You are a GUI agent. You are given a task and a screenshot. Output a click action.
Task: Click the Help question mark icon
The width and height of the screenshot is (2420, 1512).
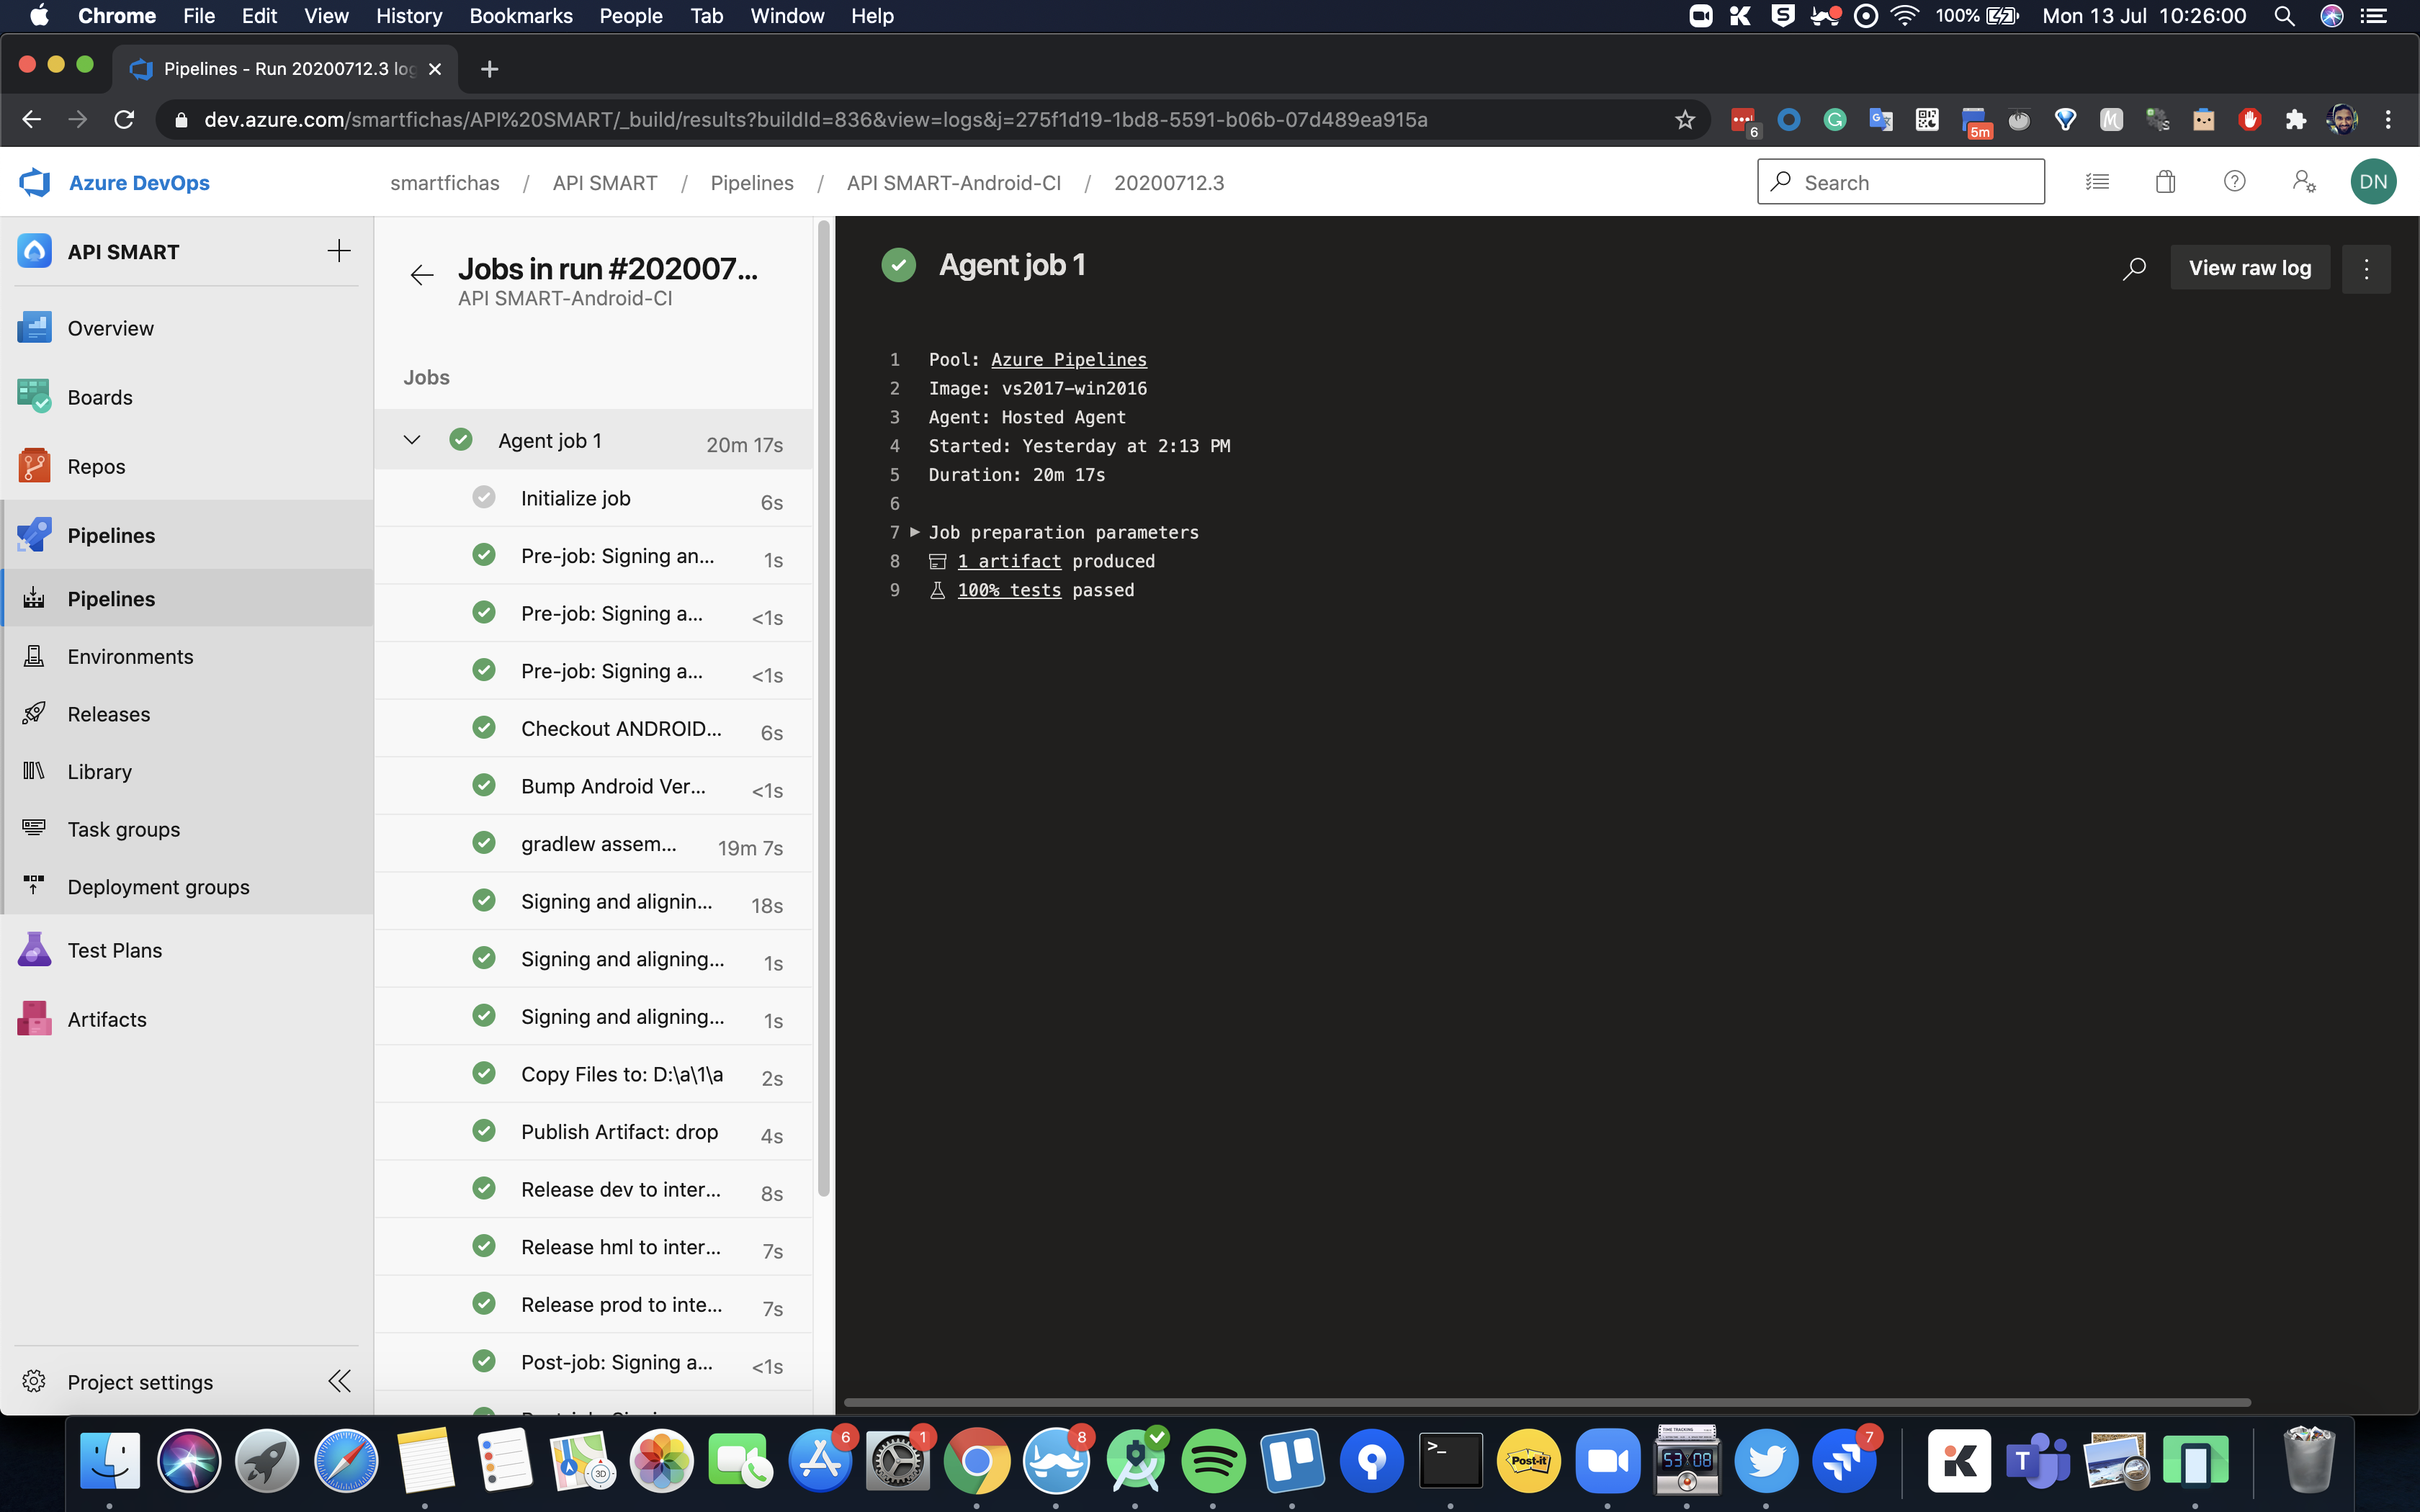tap(2234, 182)
